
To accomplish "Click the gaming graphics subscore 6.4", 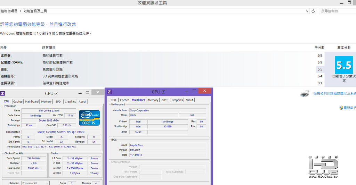I will point(320,76).
